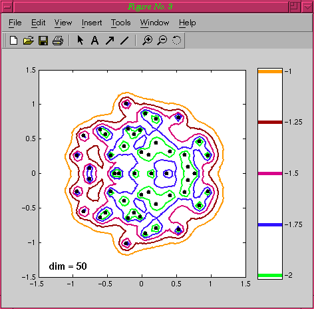Open a file with the folder icon
The image size is (314, 309).
[29, 41]
